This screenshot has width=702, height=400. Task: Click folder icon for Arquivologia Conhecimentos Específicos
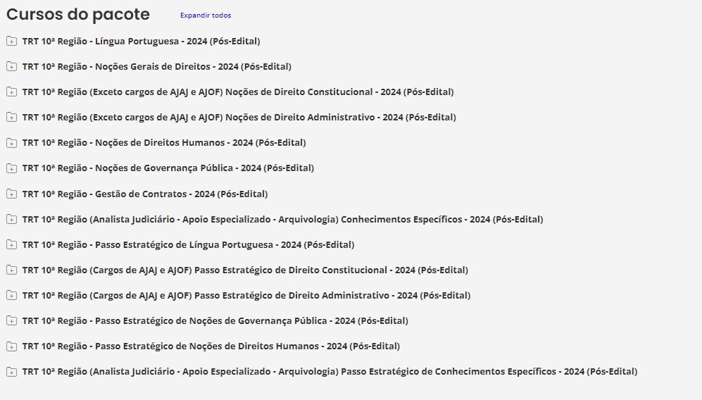(11, 219)
